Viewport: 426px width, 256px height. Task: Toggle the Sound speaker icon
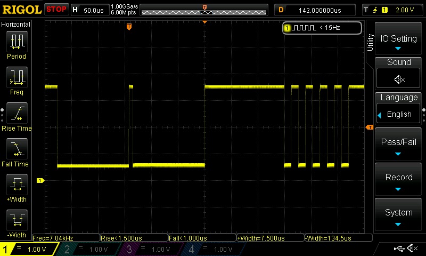click(x=399, y=79)
